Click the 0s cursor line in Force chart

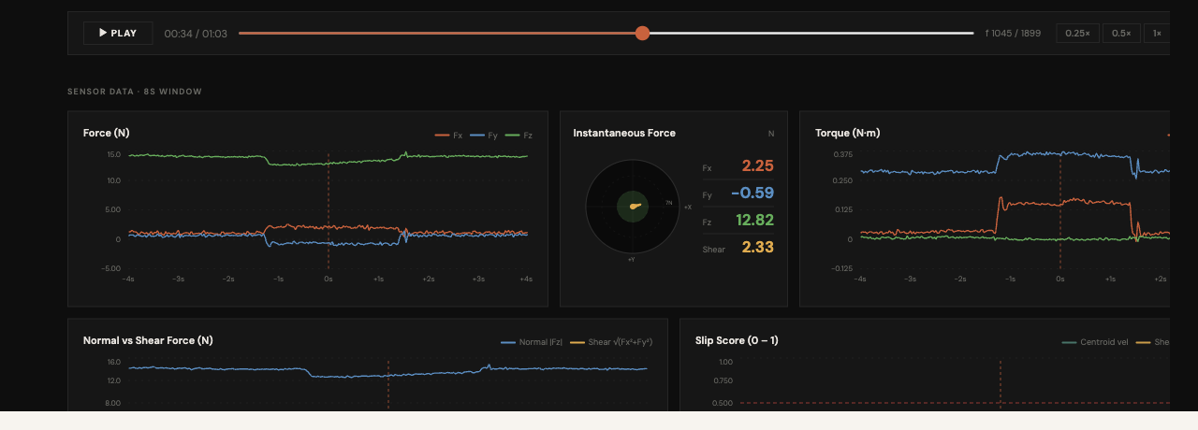329,211
